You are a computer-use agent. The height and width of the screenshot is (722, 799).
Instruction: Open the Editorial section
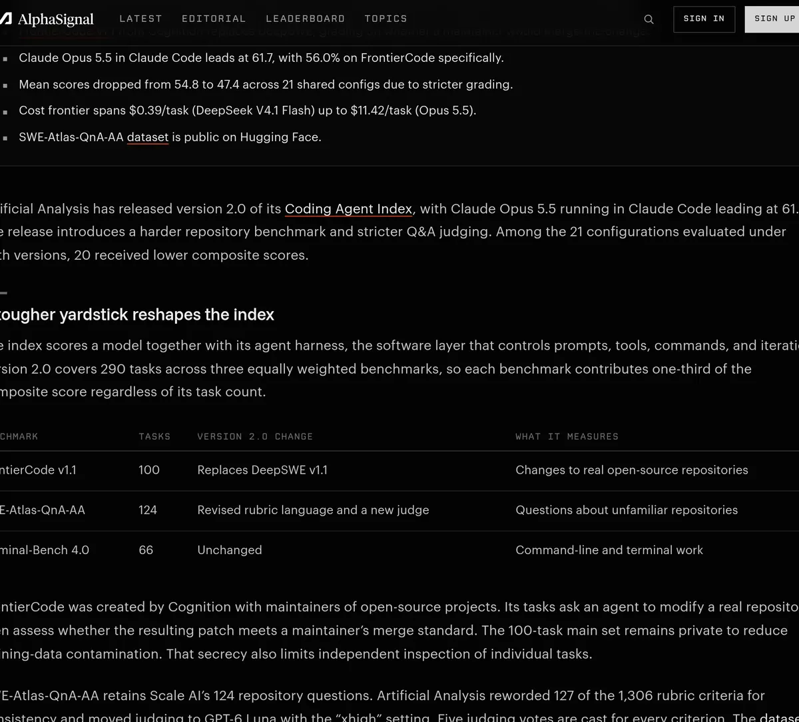[x=214, y=19]
